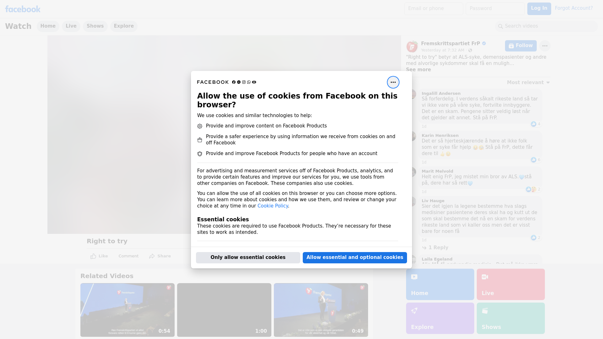
Task: Click the verified badge next to Fremskrittspartiet FrP
Action: [x=484, y=44]
